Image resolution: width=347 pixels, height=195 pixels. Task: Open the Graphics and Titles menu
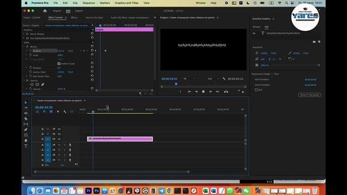(127, 3)
